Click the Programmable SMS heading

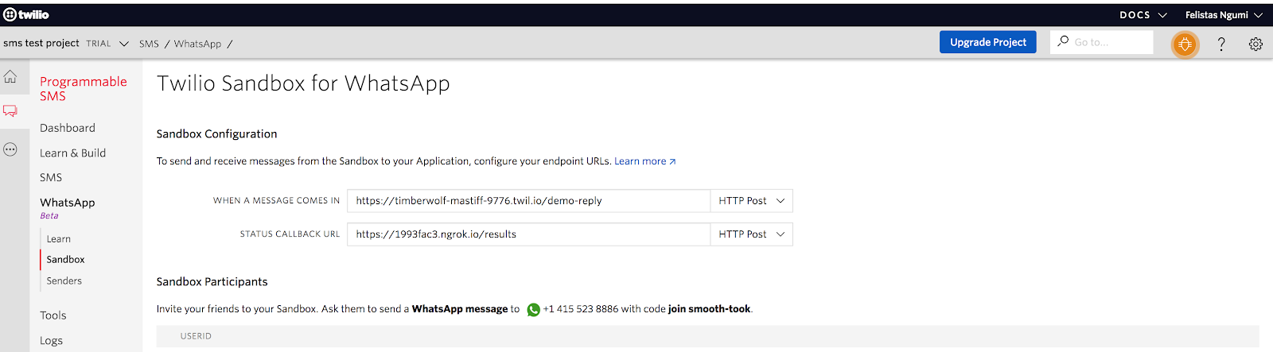coord(83,88)
